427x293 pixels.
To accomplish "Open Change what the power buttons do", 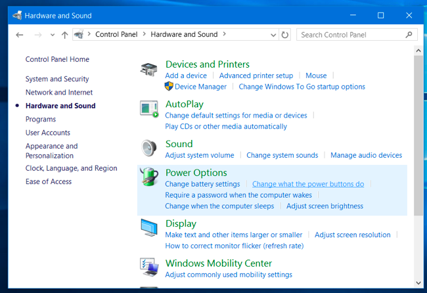I will 307,184.
